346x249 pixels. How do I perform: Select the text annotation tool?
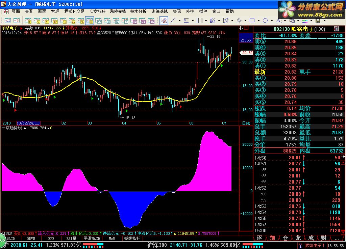click(x=278, y=21)
